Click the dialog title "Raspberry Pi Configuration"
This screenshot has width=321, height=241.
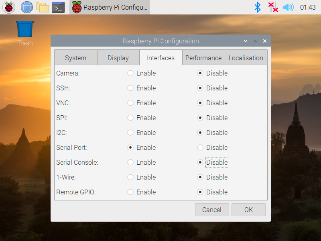point(161,41)
